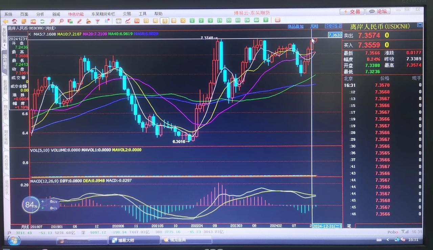This screenshot has height=250, width=433.
Task: Open the alert bell icon
Action: [88, 21]
